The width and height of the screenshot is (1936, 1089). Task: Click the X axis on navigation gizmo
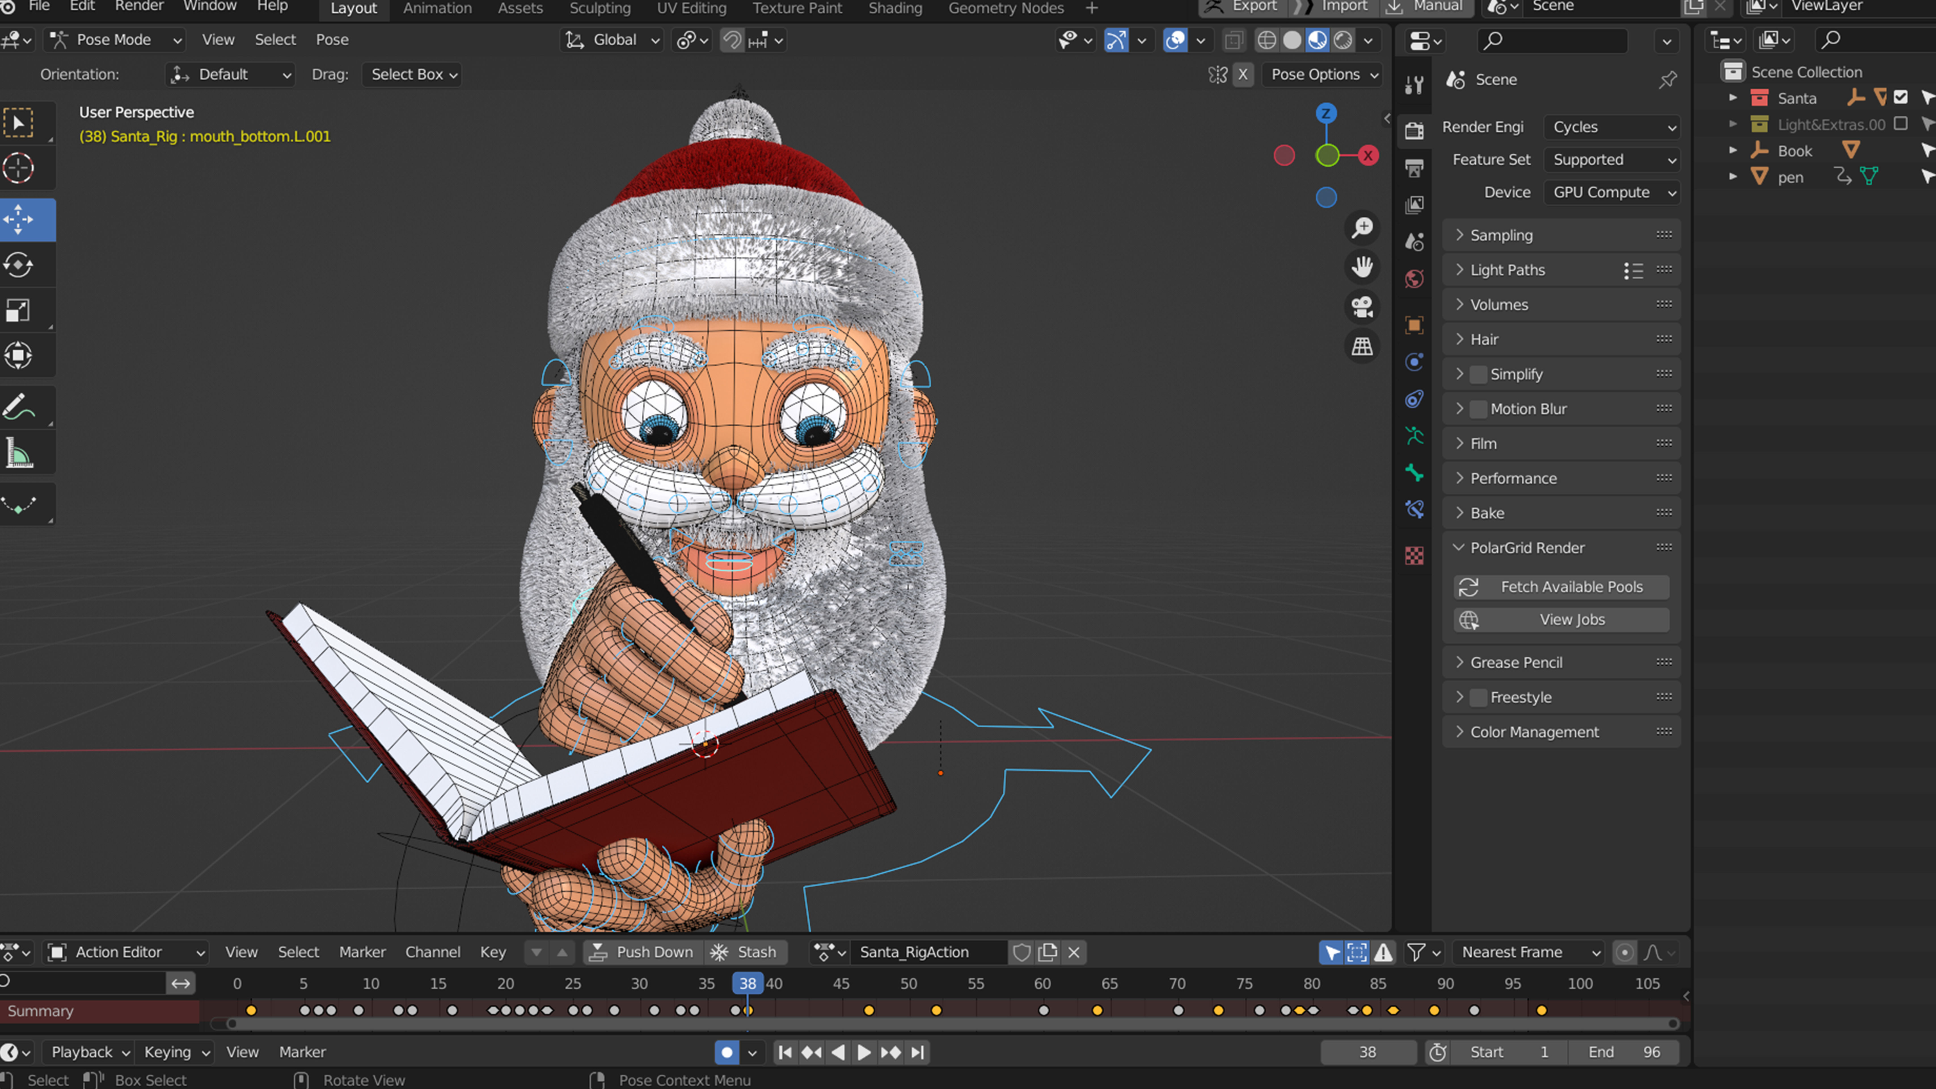coord(1368,156)
